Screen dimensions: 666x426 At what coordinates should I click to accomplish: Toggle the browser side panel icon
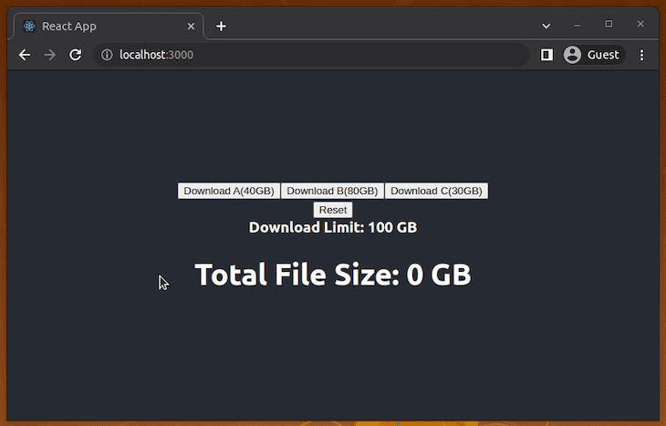(546, 55)
